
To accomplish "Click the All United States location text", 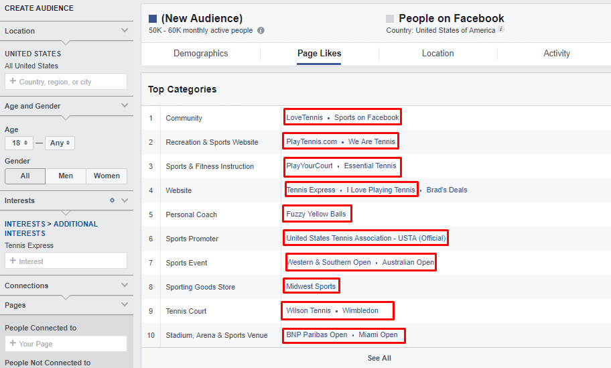I will click(x=31, y=66).
